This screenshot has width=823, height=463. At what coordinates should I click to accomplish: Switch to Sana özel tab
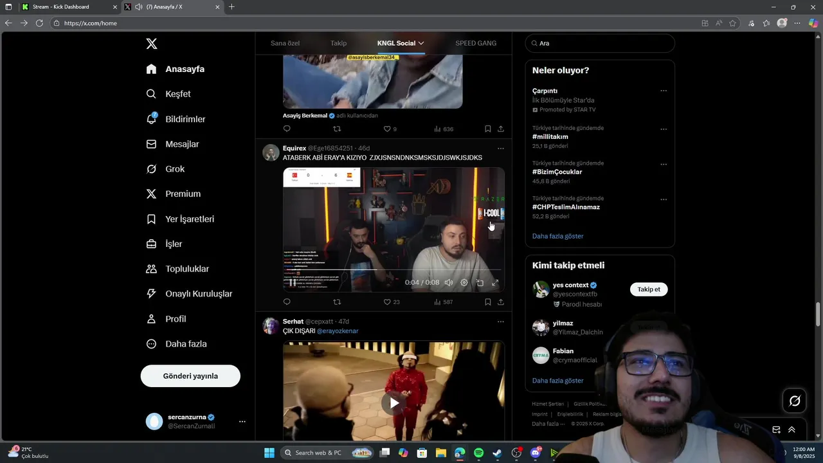click(x=285, y=43)
